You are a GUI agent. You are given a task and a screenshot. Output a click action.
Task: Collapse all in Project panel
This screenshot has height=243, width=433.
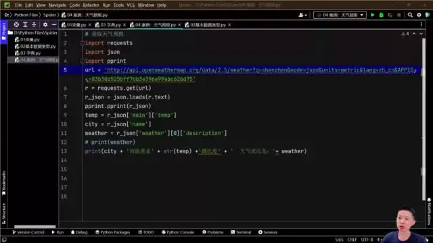point(34,24)
